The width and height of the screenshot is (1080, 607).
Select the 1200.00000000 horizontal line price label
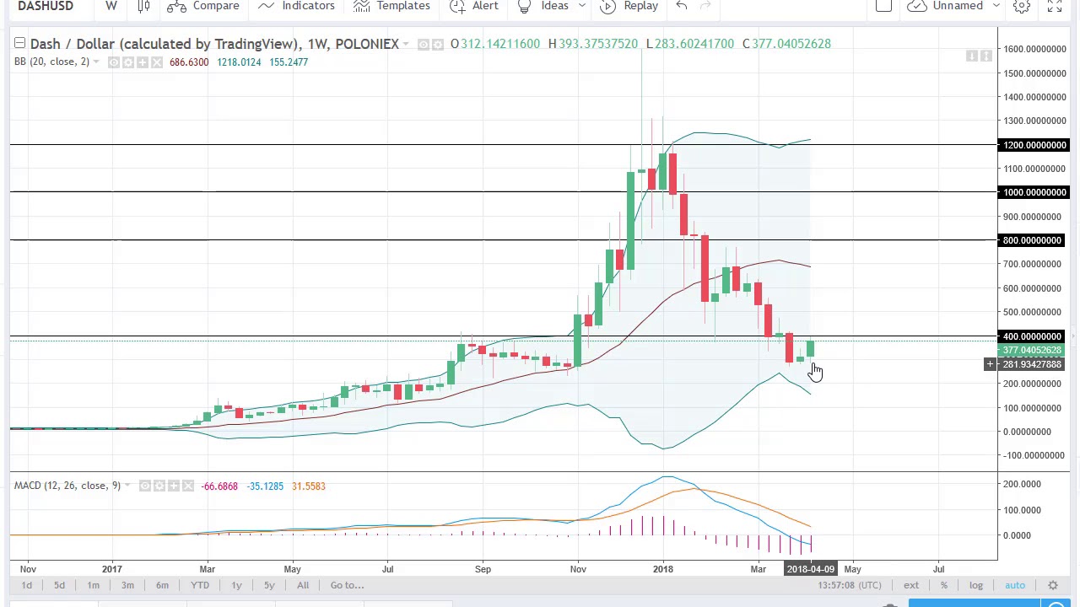click(x=1034, y=145)
